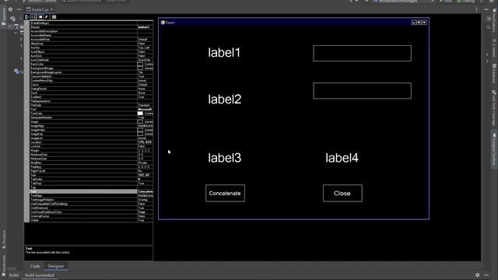
Task: Click the Events lightning icon in property grid
Action: (47, 17)
